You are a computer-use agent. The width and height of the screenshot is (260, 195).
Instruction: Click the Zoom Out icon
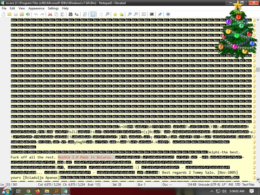(136, 14)
